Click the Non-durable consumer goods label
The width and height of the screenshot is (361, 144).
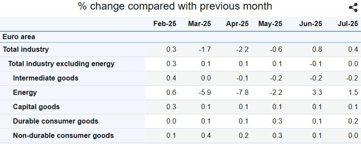click(x=63, y=136)
